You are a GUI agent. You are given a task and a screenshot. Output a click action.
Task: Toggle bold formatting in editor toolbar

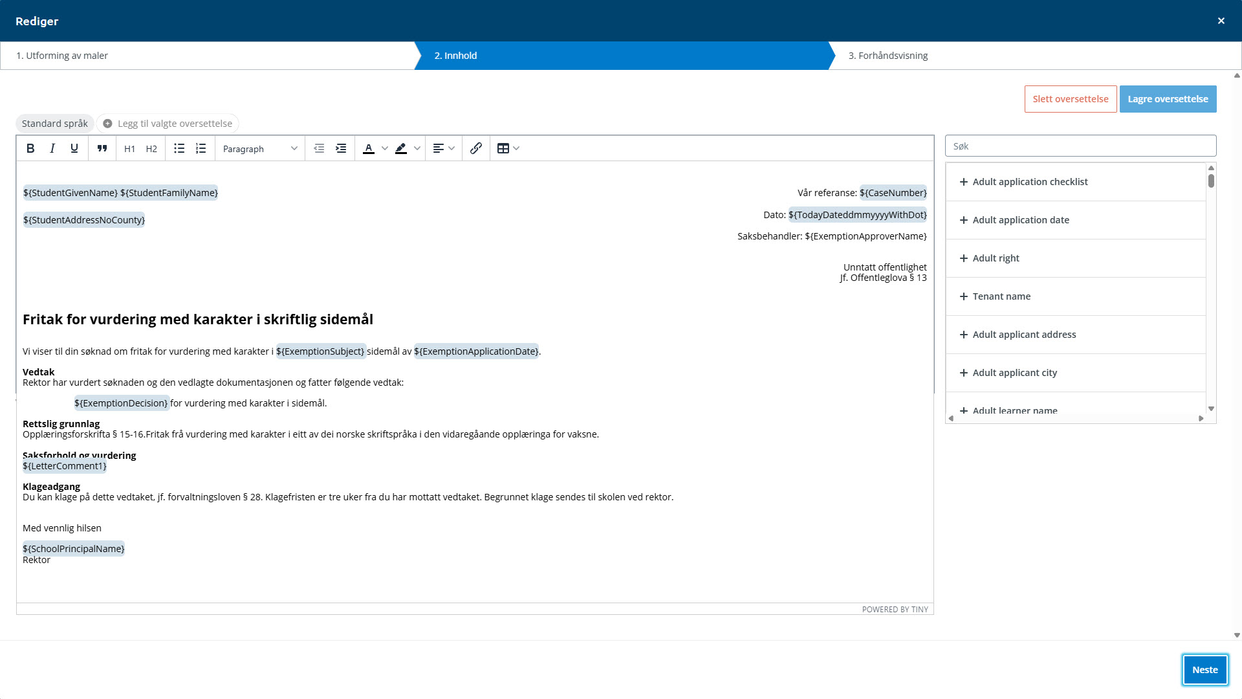click(30, 148)
